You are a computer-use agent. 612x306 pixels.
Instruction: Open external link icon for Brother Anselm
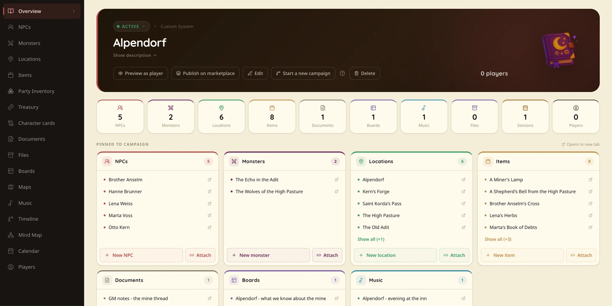210,179
